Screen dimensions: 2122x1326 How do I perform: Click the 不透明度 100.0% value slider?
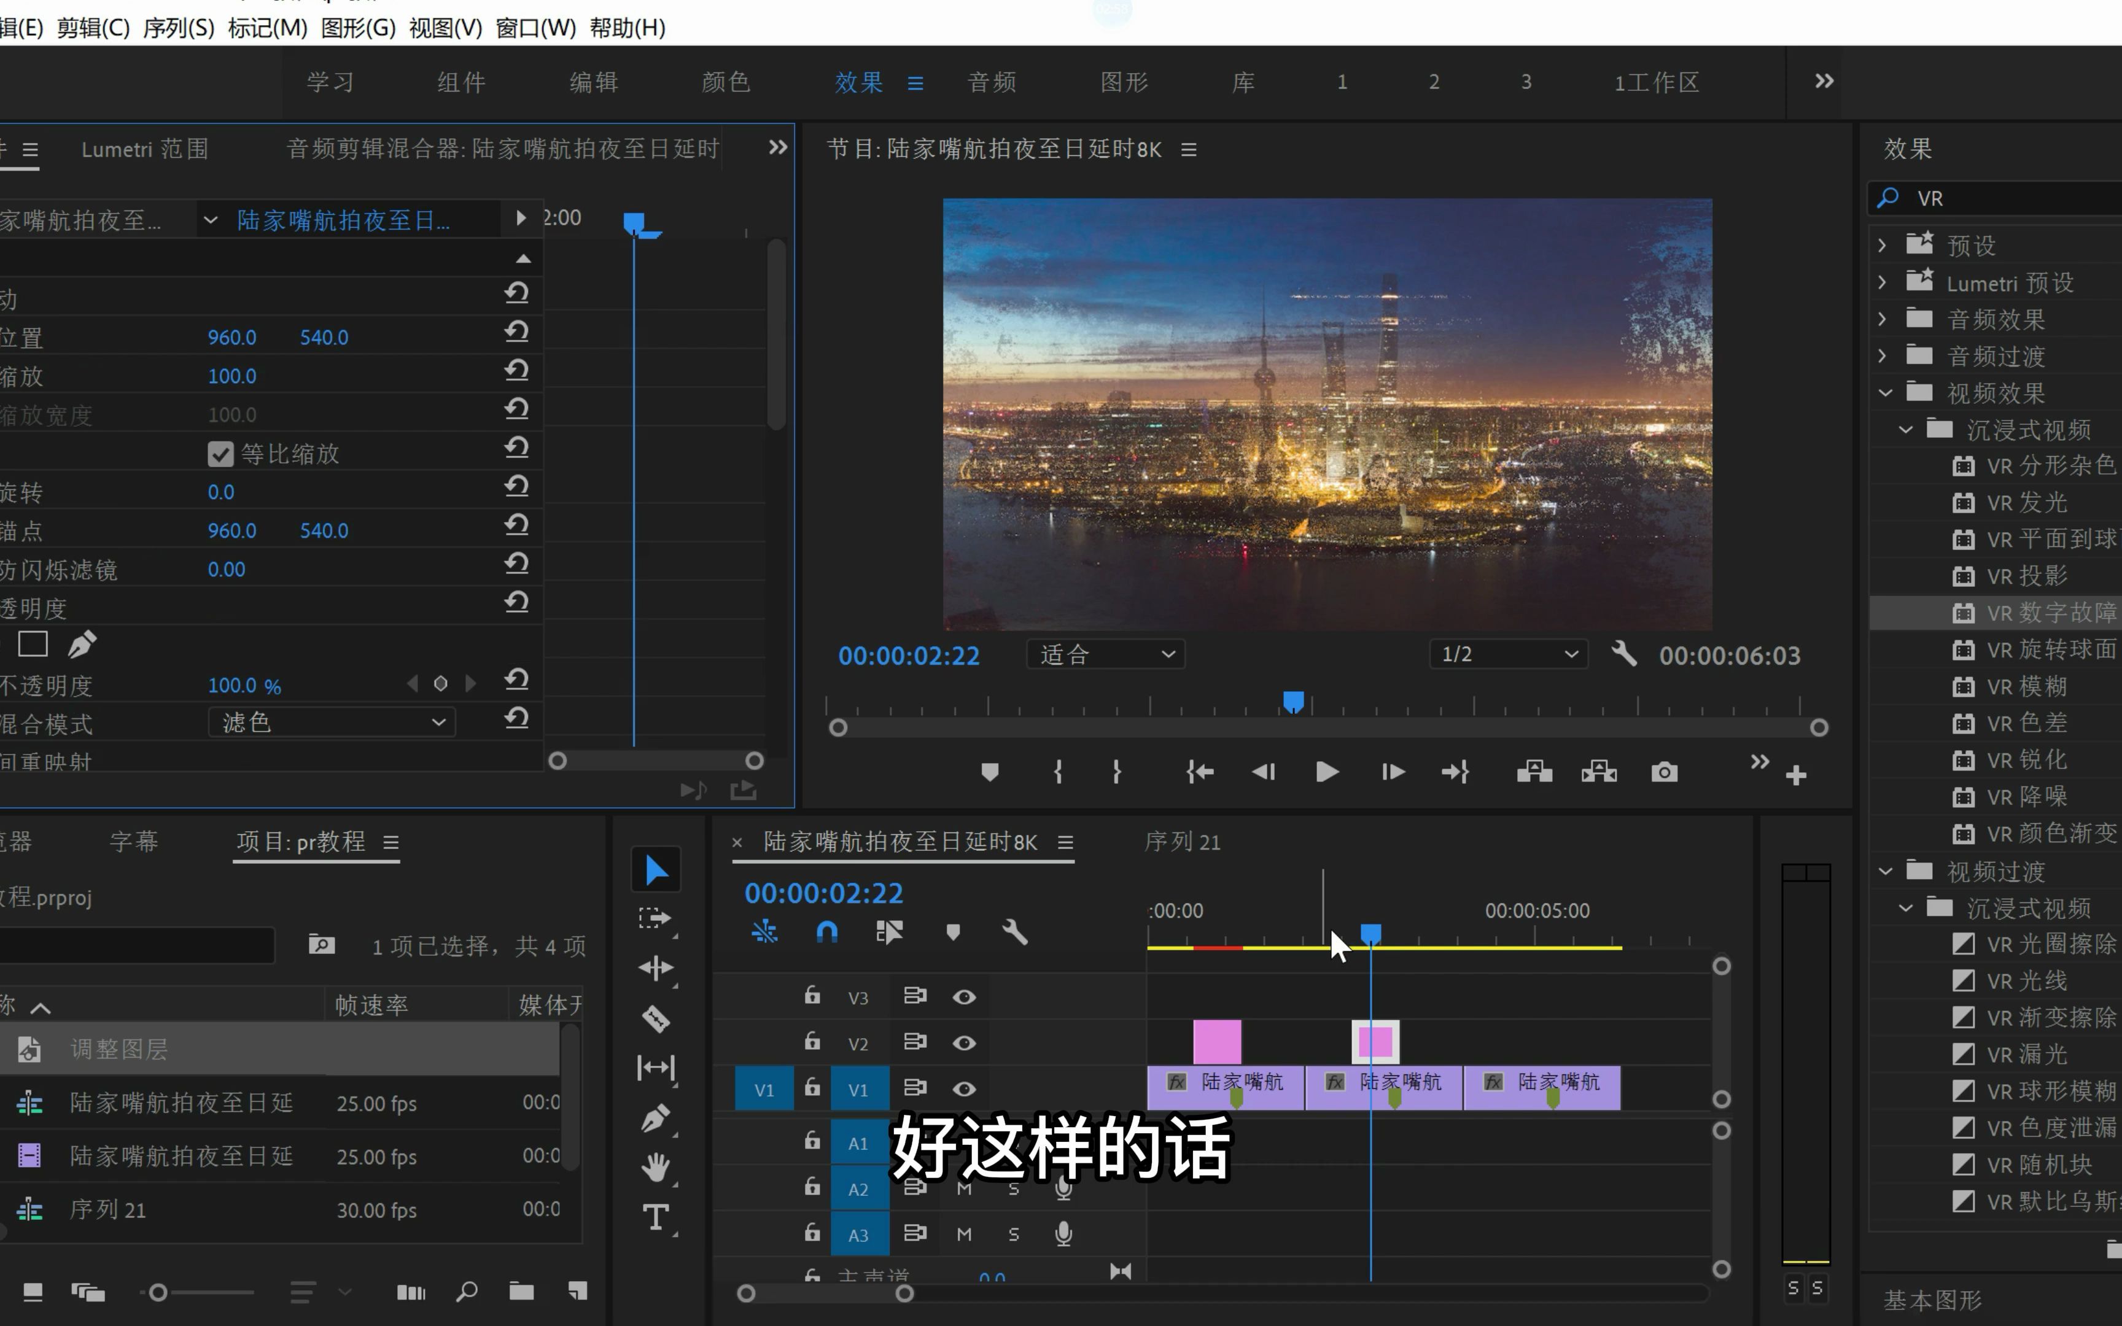click(x=244, y=685)
